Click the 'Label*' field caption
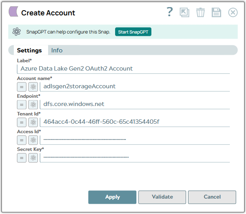 pyautogui.click(x=24, y=61)
